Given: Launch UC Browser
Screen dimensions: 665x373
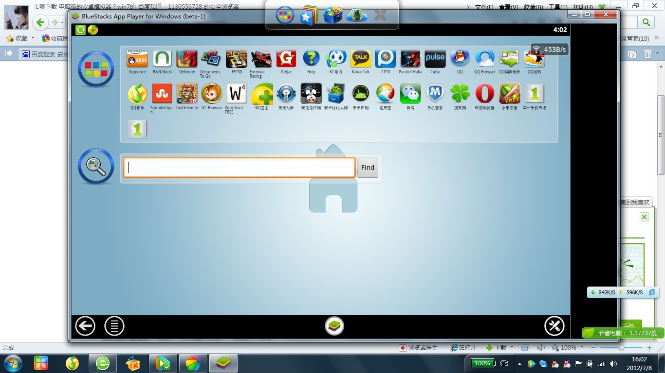Looking at the screenshot, I should tap(212, 94).
